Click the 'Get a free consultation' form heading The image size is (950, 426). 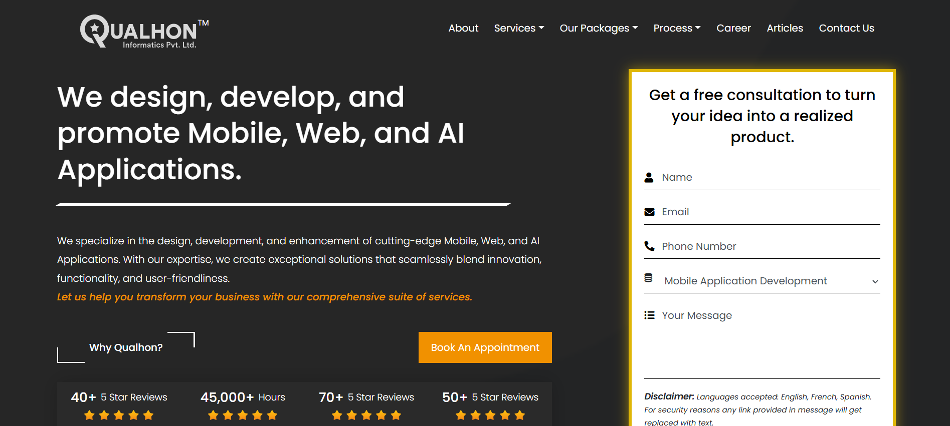[762, 116]
